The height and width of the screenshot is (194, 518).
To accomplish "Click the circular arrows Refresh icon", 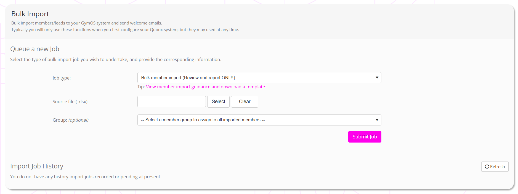I will pos(487,167).
